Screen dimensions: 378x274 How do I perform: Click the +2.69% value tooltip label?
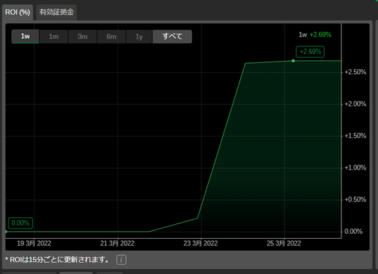[x=310, y=52]
